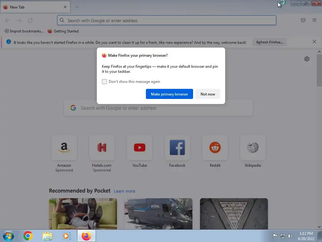The height and width of the screenshot is (242, 322).
Task: Check Don't show this message again
Action: [x=104, y=82]
